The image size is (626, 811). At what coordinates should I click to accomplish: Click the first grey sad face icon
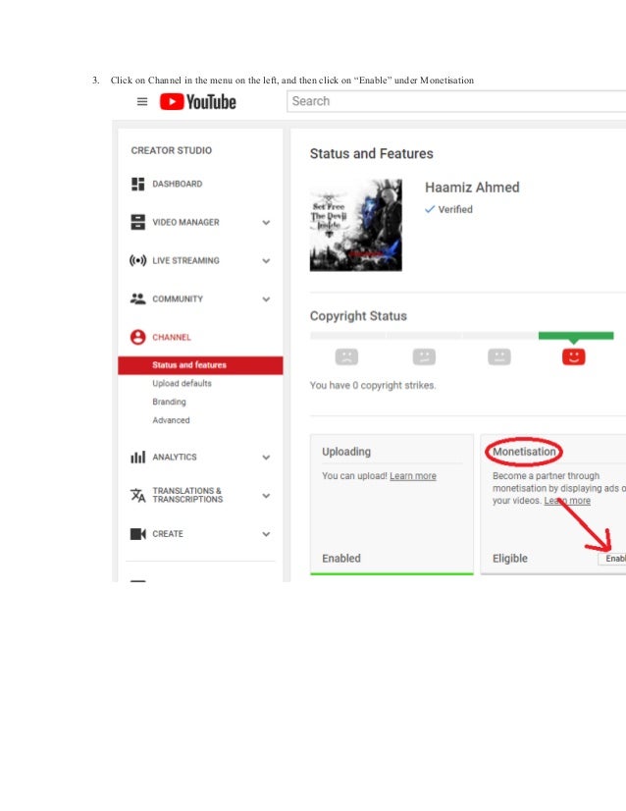(x=346, y=356)
